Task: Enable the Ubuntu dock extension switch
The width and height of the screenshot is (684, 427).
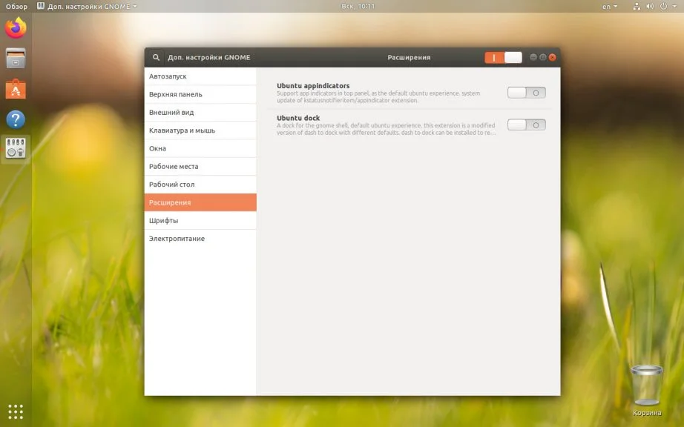Action: pyautogui.click(x=527, y=125)
